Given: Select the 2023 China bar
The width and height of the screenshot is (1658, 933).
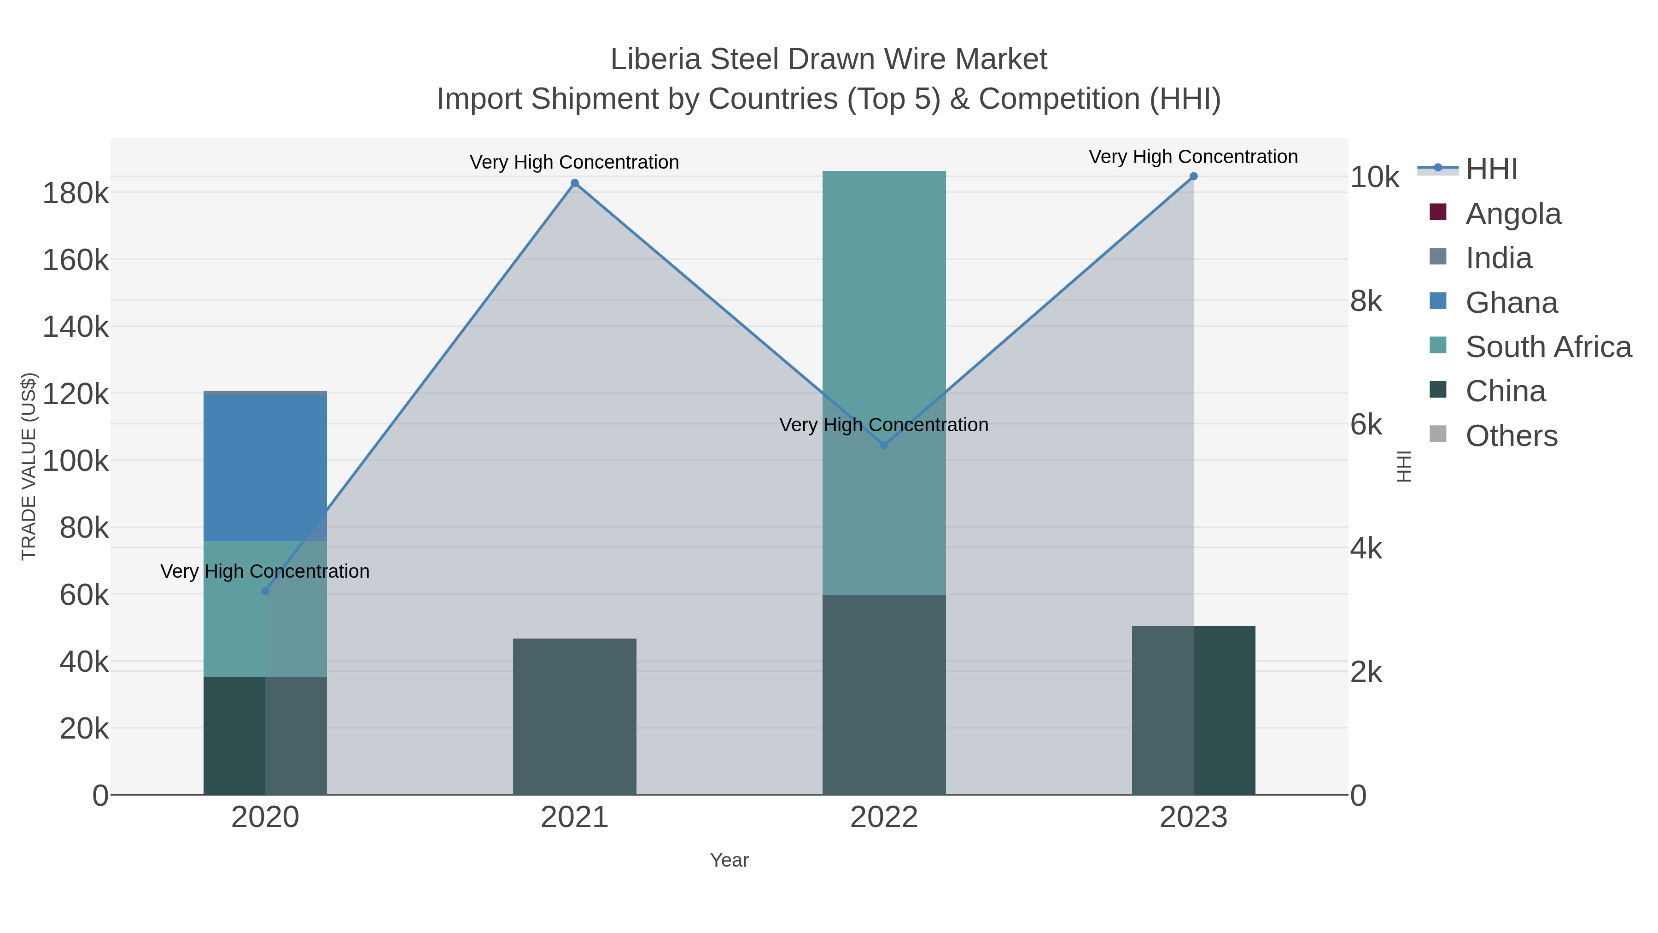Looking at the screenshot, I should click(x=1194, y=710).
